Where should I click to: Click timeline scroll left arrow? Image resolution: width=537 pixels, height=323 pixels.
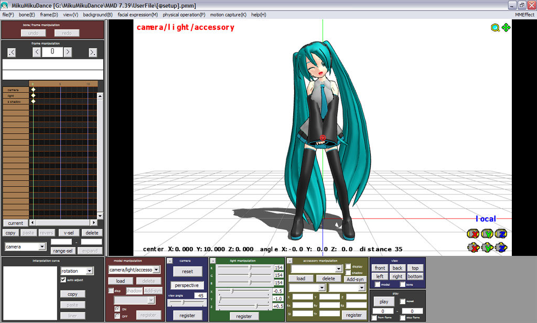click(x=32, y=223)
